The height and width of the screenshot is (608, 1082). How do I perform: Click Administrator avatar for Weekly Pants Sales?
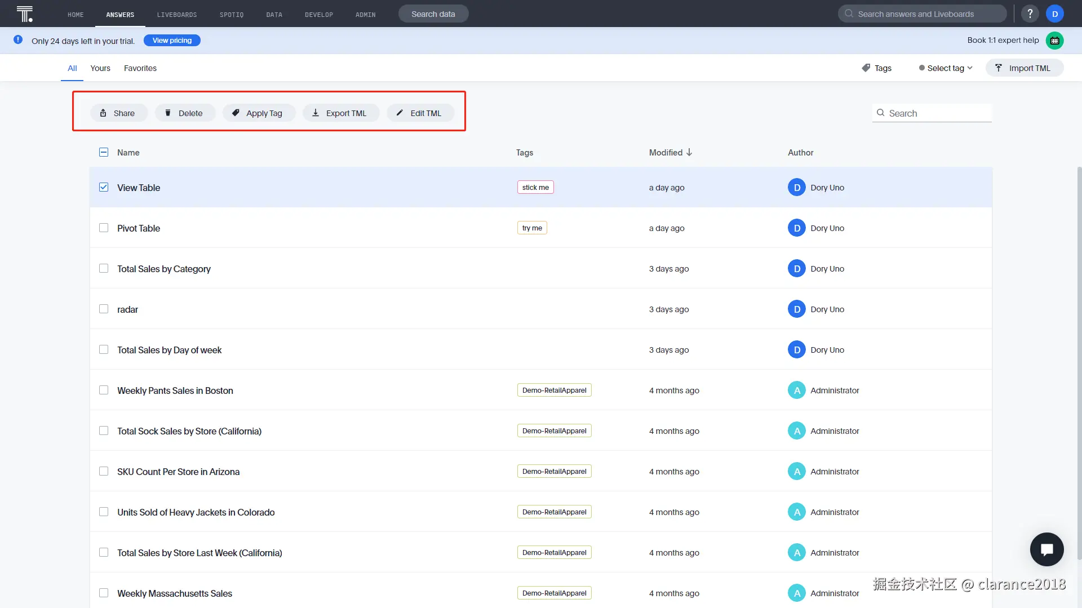797,390
